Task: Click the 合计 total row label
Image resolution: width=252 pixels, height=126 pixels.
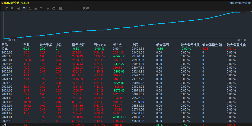Action: click(5, 125)
